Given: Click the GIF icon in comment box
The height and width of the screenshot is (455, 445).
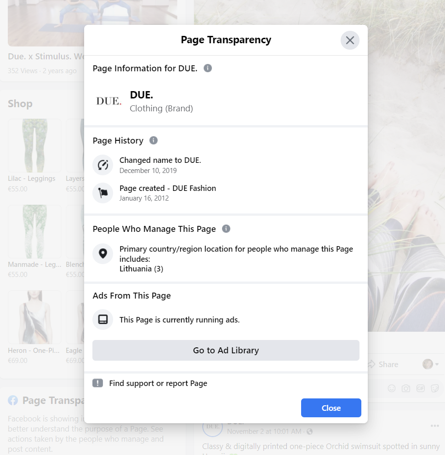Looking at the screenshot, I should coord(420,388).
